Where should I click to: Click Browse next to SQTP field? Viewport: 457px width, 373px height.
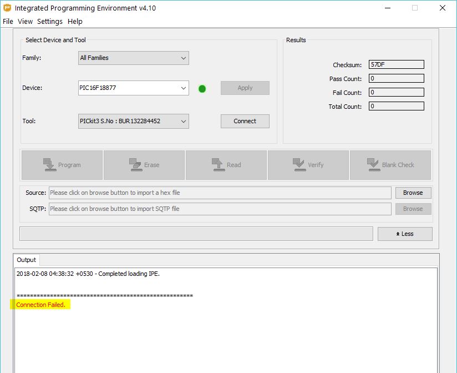[x=413, y=209]
